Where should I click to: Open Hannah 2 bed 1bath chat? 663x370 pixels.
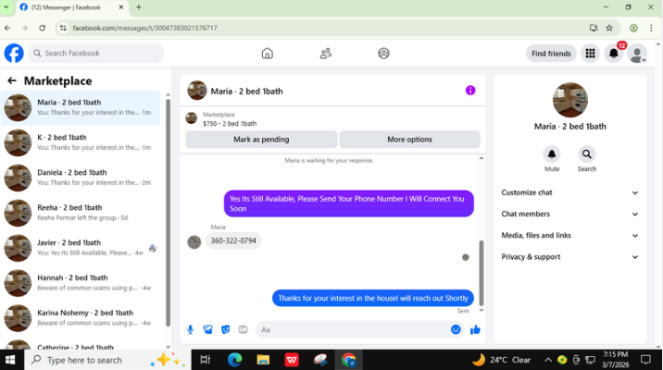(81, 283)
